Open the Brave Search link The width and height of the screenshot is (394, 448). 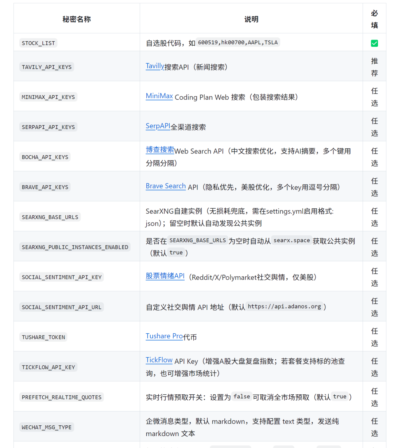pyautogui.click(x=166, y=186)
